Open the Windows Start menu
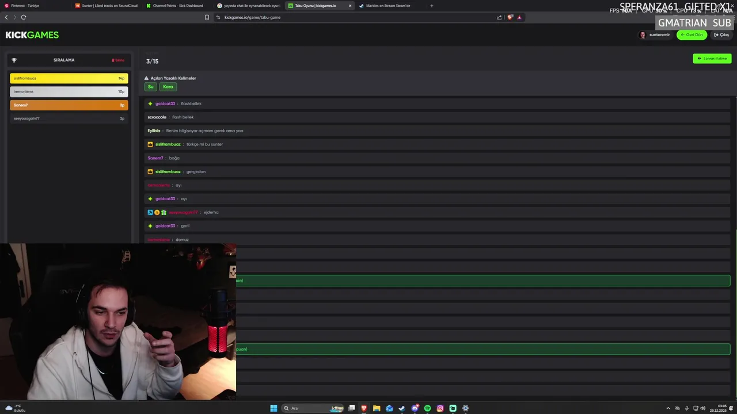737x414 pixels. [273, 408]
